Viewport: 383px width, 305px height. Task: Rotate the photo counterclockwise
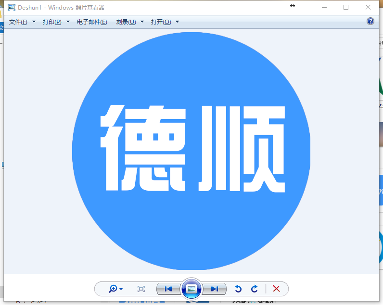pos(238,289)
